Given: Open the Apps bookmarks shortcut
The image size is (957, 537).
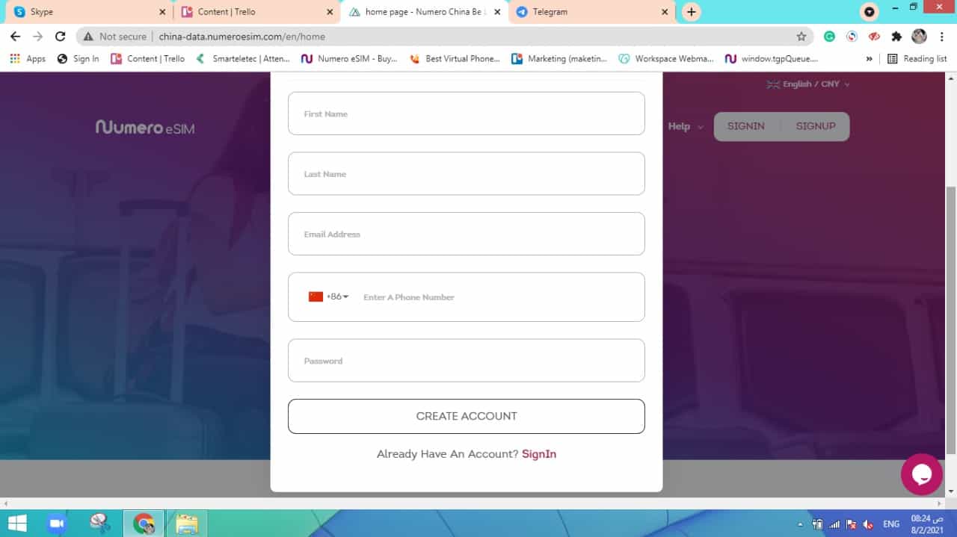Looking at the screenshot, I should [28, 58].
